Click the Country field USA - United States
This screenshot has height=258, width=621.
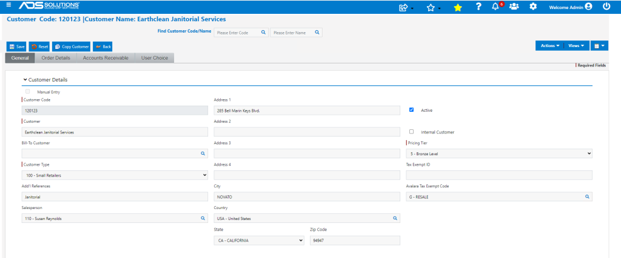[x=307, y=218]
